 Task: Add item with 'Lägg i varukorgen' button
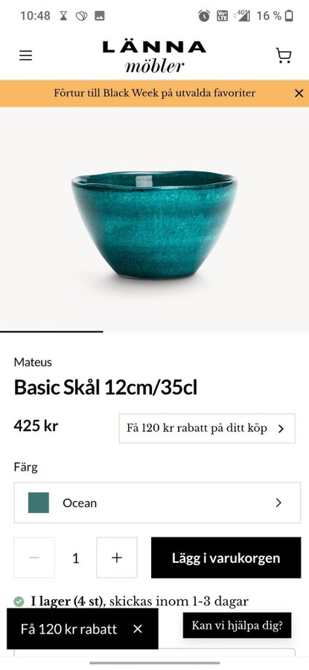(226, 558)
